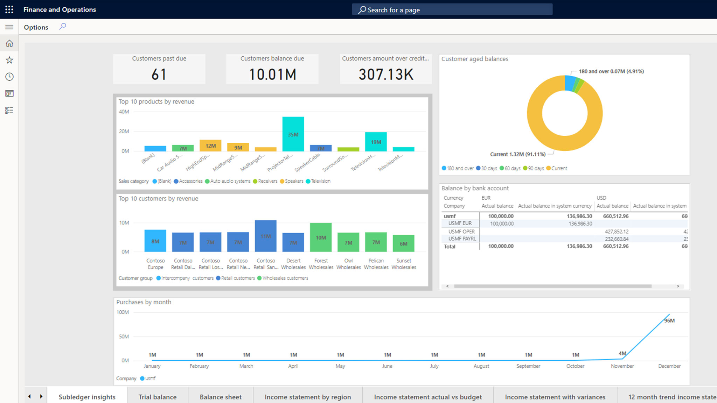The image size is (717, 403).
Task: Toggle the Television legend color marker
Action: tap(308, 181)
